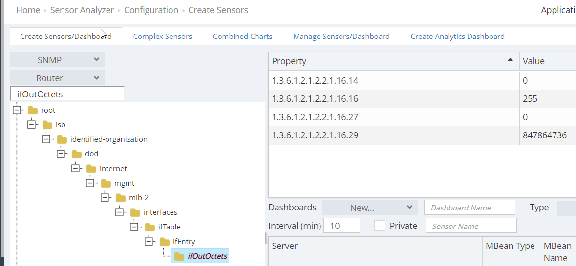Open the SNMP protocol dropdown
The image size is (576, 266).
57,60
